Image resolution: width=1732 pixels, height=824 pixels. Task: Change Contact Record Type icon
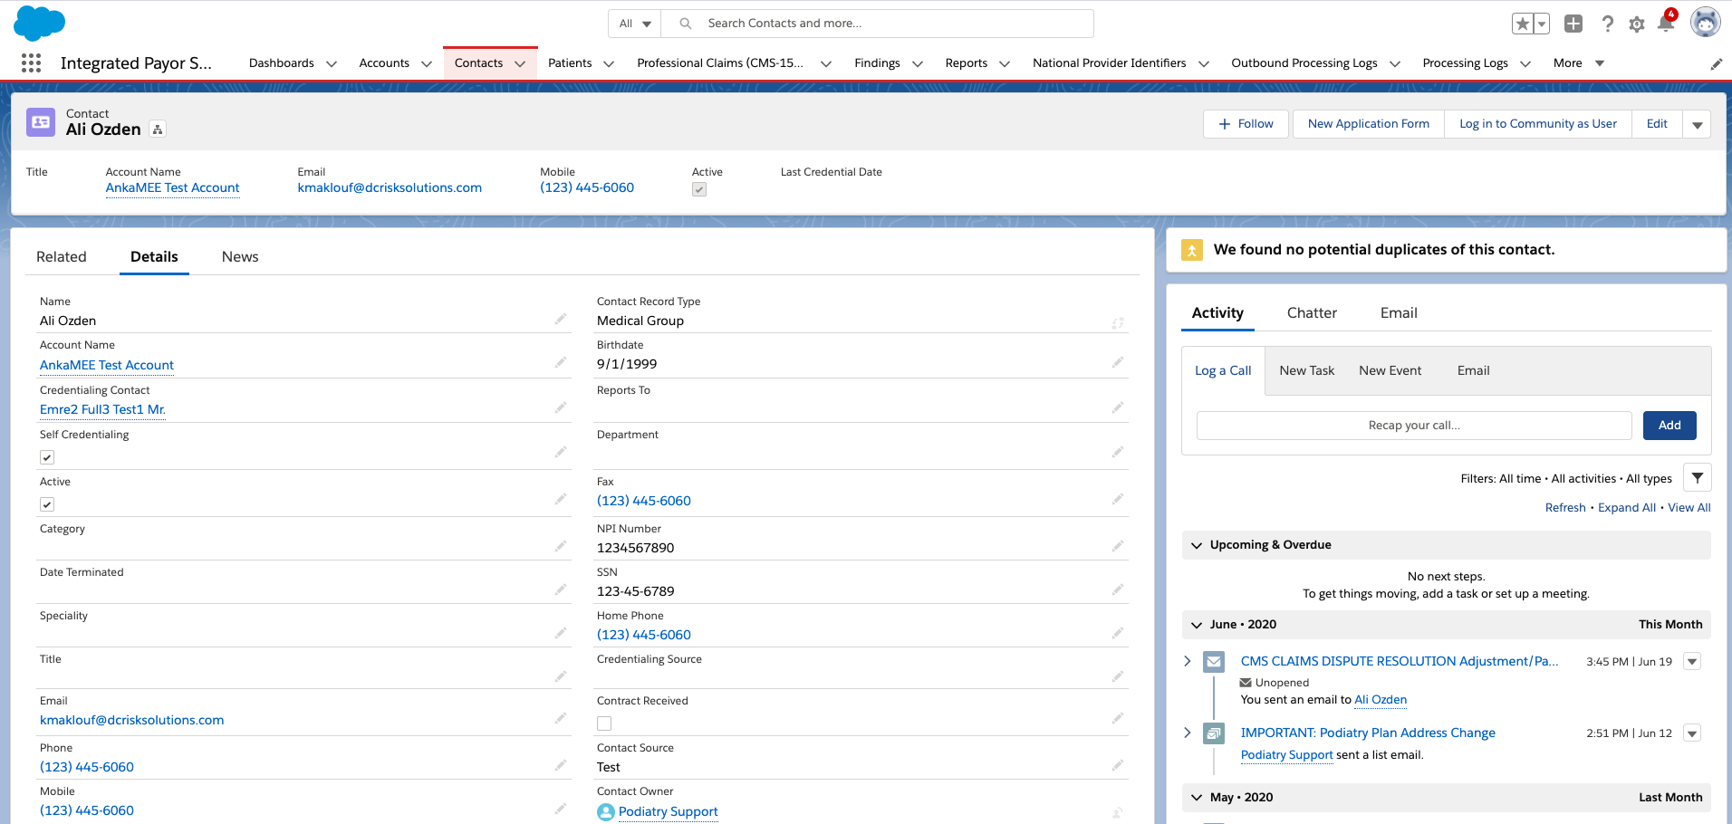pyautogui.click(x=1118, y=323)
